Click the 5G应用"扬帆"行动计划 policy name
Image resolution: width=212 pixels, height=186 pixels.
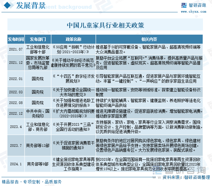pos(73,49)
